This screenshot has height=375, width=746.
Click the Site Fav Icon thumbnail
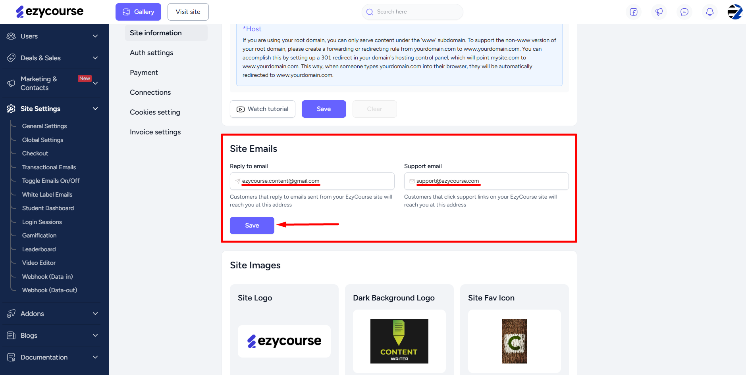click(515, 341)
